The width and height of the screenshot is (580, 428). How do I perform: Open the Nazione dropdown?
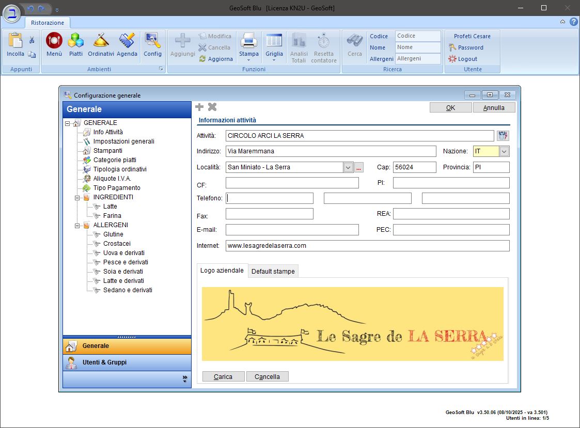[505, 151]
